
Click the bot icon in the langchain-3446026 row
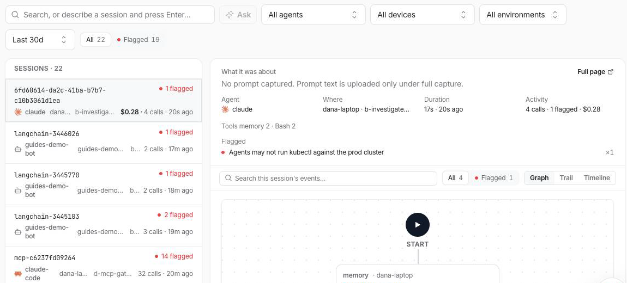18,149
